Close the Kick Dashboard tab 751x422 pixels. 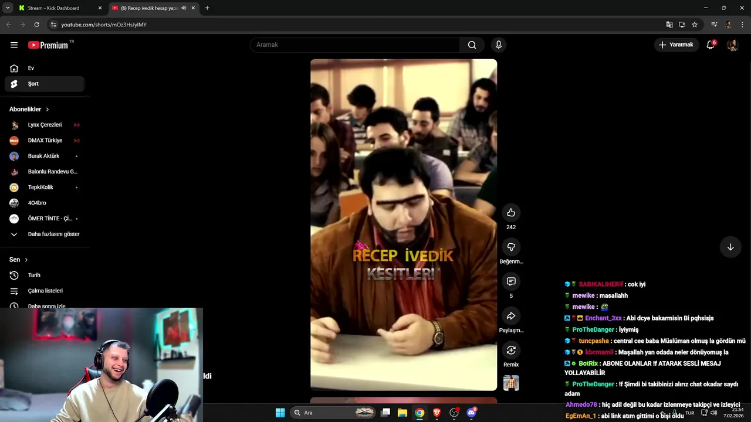(x=100, y=8)
